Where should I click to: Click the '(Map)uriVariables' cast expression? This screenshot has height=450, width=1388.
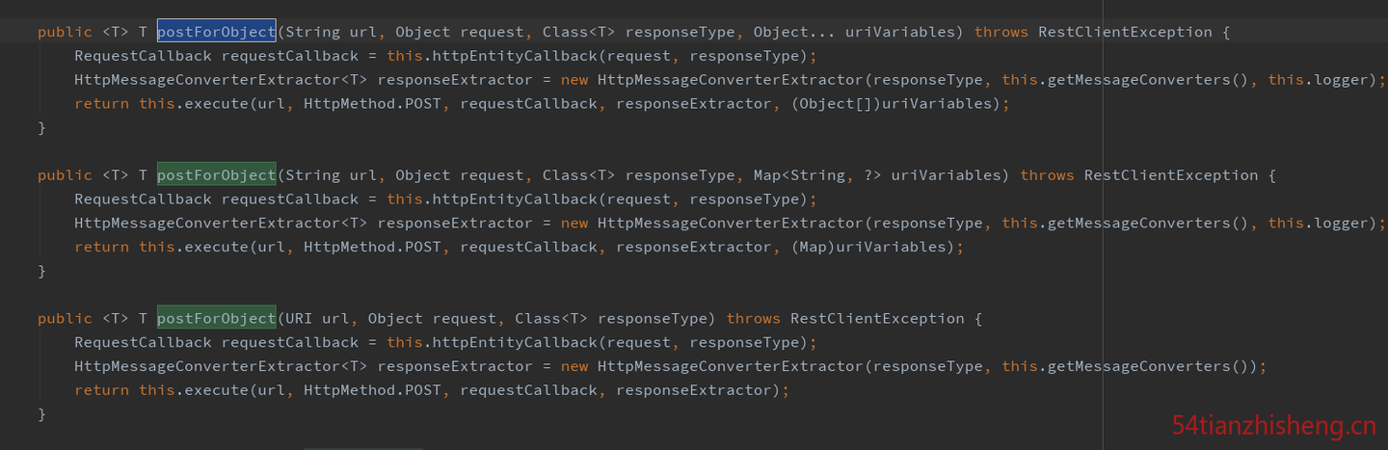click(872, 247)
